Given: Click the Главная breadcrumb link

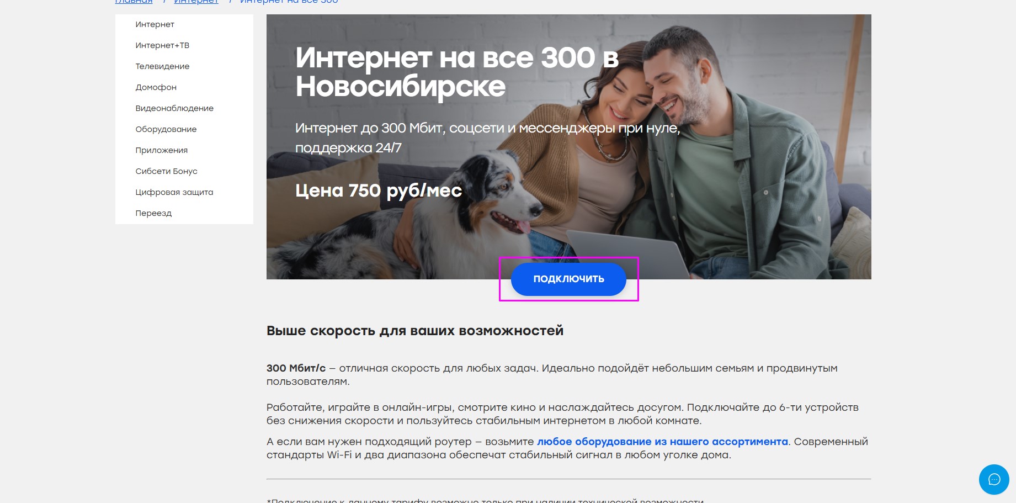Looking at the screenshot, I should 134,2.
